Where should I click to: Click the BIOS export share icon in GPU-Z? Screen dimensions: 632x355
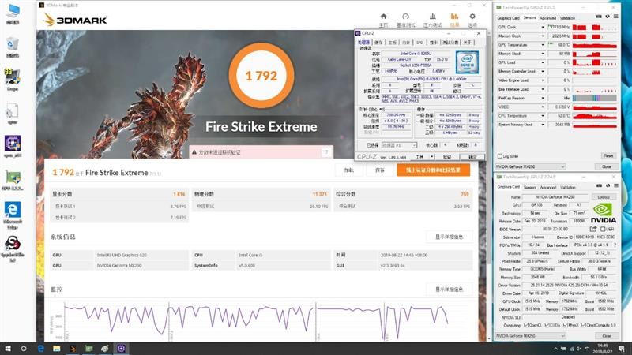[x=593, y=229]
